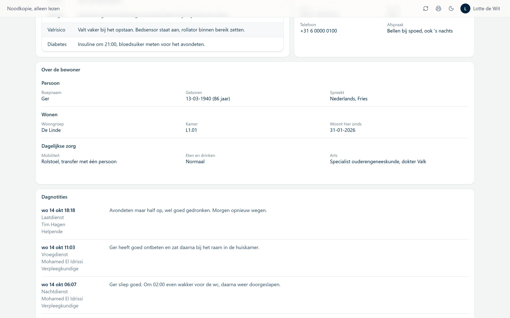
Task: Click 'Noodkopie, alleen lezen' banner text
Action: click(x=33, y=8)
